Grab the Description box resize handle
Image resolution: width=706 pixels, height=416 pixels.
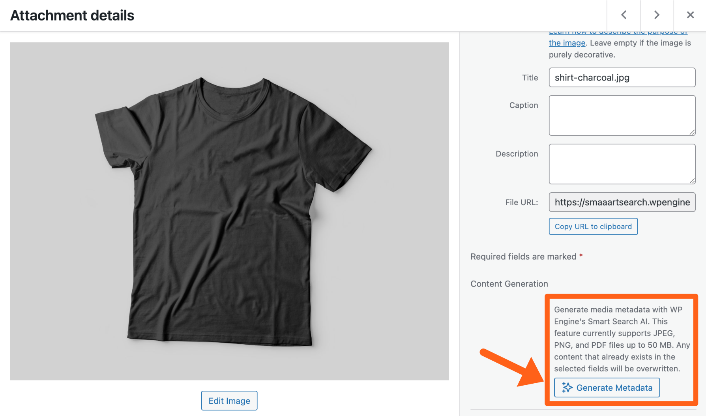pos(692,181)
